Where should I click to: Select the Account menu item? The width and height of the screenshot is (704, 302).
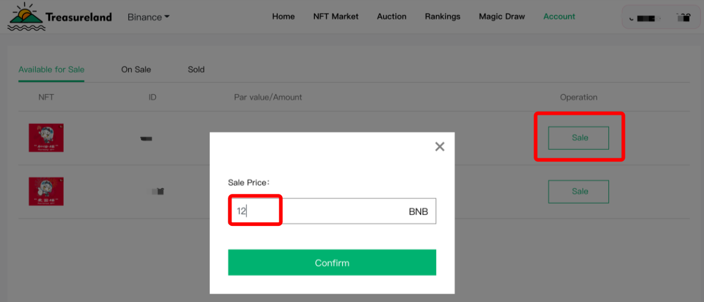pyautogui.click(x=559, y=16)
